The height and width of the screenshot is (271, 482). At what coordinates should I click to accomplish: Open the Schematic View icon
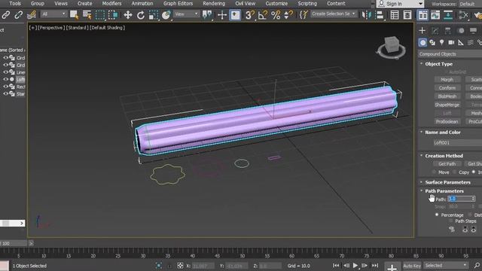tap(448, 15)
